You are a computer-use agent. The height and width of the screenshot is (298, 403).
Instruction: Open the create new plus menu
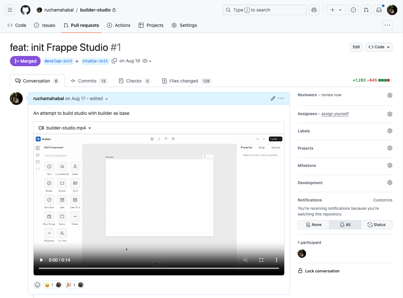point(336,10)
